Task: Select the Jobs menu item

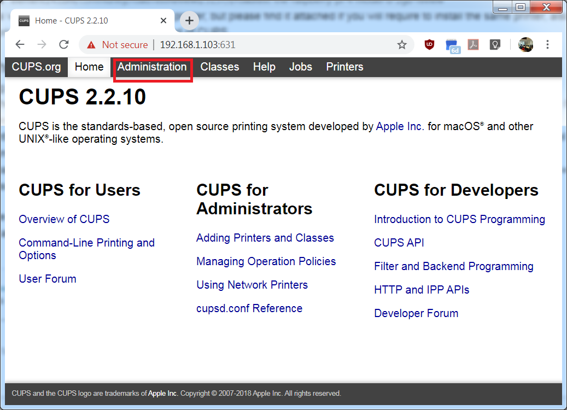Action: point(300,67)
